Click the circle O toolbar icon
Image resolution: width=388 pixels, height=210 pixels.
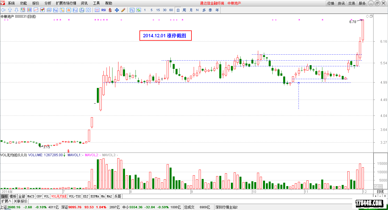pos(88,10)
